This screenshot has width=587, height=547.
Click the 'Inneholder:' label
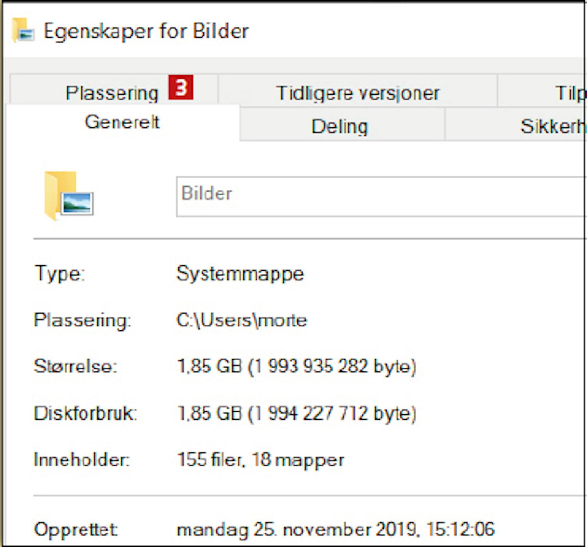point(81,459)
